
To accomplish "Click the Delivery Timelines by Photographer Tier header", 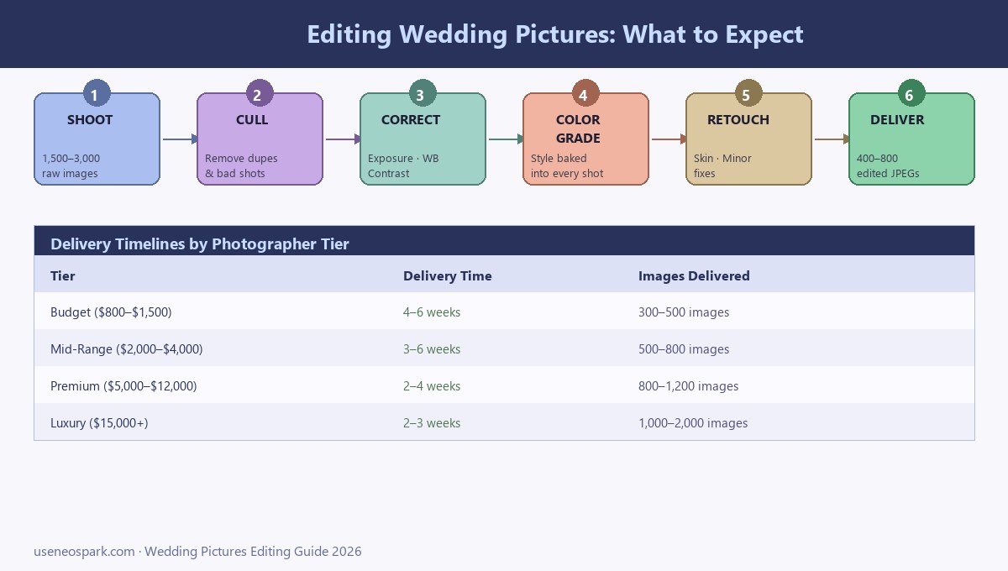I will 200,244.
